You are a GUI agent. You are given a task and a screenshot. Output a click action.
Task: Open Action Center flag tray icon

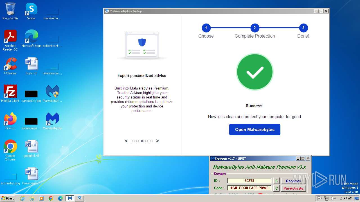click(x=320, y=198)
